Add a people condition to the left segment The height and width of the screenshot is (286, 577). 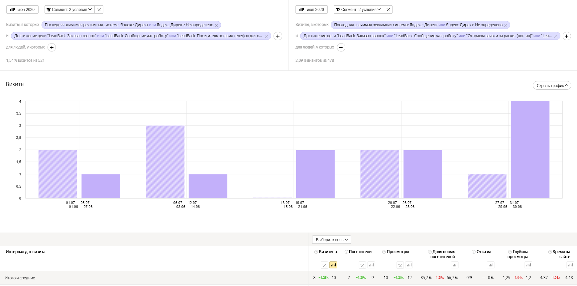[52, 48]
